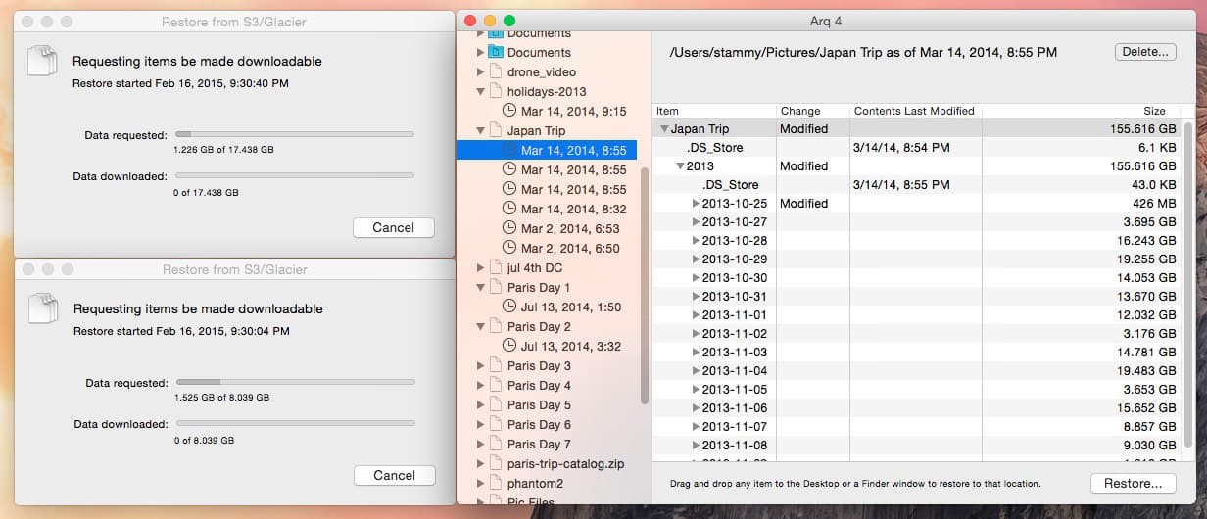Click the clock icon beside Mar 14, 2014, 9:15
Viewport: 1207px width, 519px height.
[x=508, y=111]
